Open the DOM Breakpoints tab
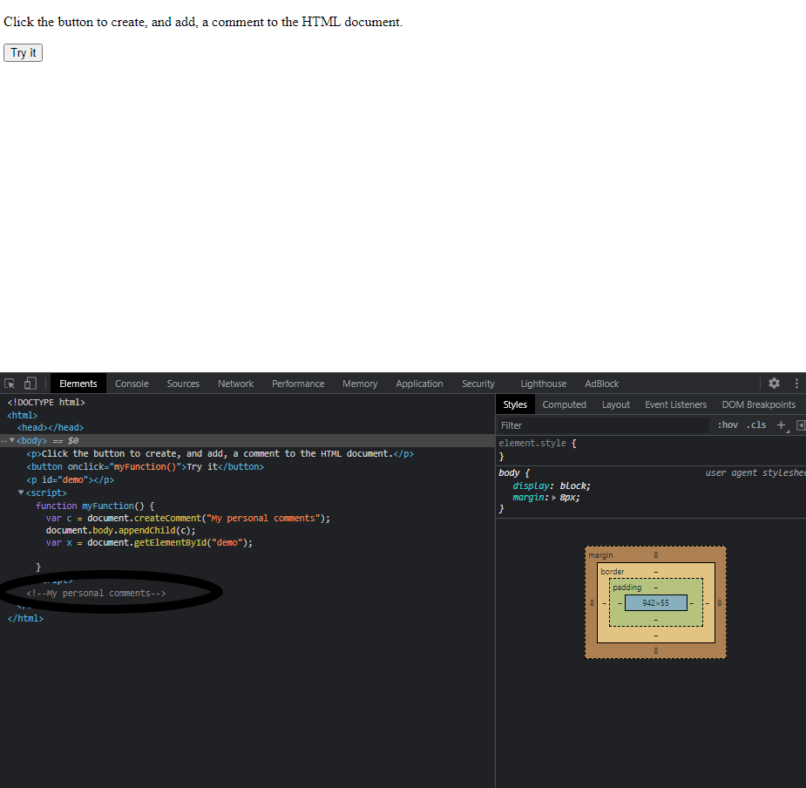 click(759, 404)
